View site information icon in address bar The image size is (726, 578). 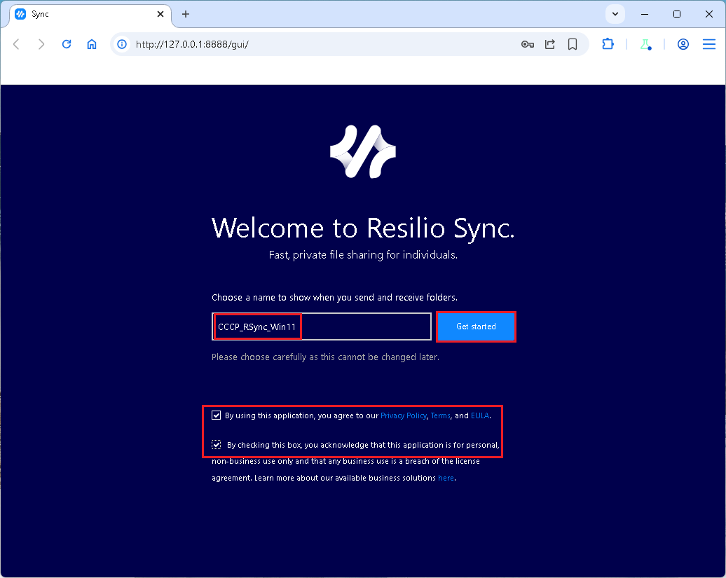click(x=122, y=44)
